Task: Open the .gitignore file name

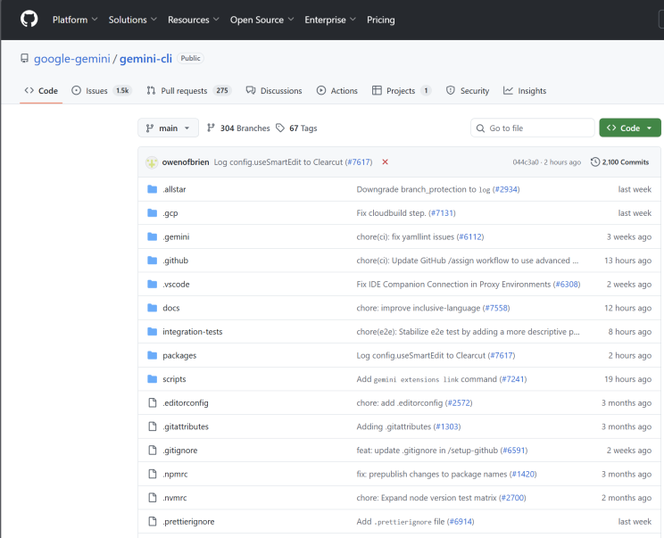Action: pos(180,450)
